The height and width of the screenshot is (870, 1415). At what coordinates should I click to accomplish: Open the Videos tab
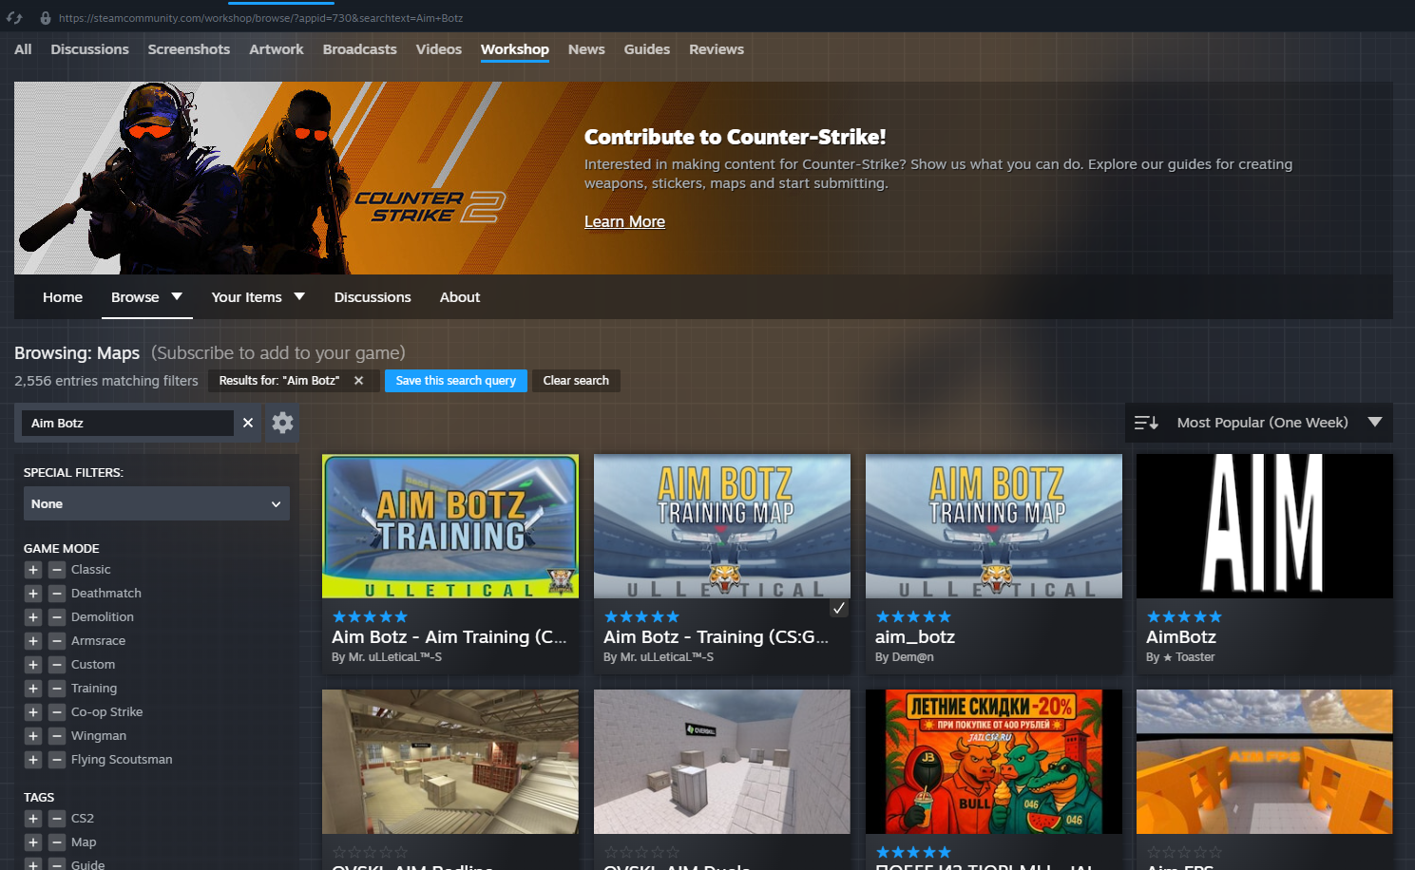pyautogui.click(x=438, y=49)
